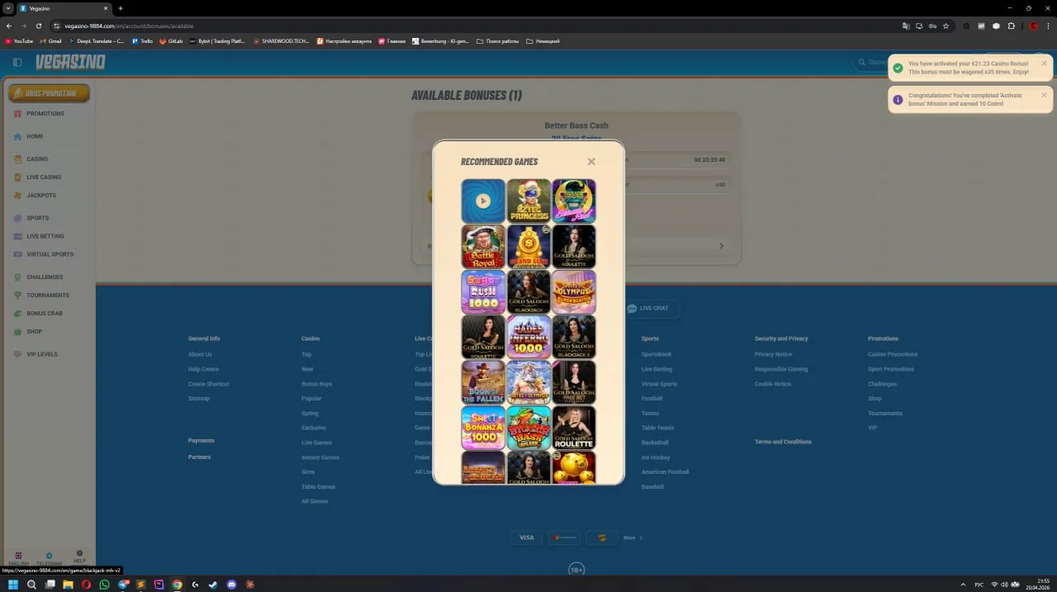
Task: Go to Jackpots in the sidebar
Action: click(41, 196)
